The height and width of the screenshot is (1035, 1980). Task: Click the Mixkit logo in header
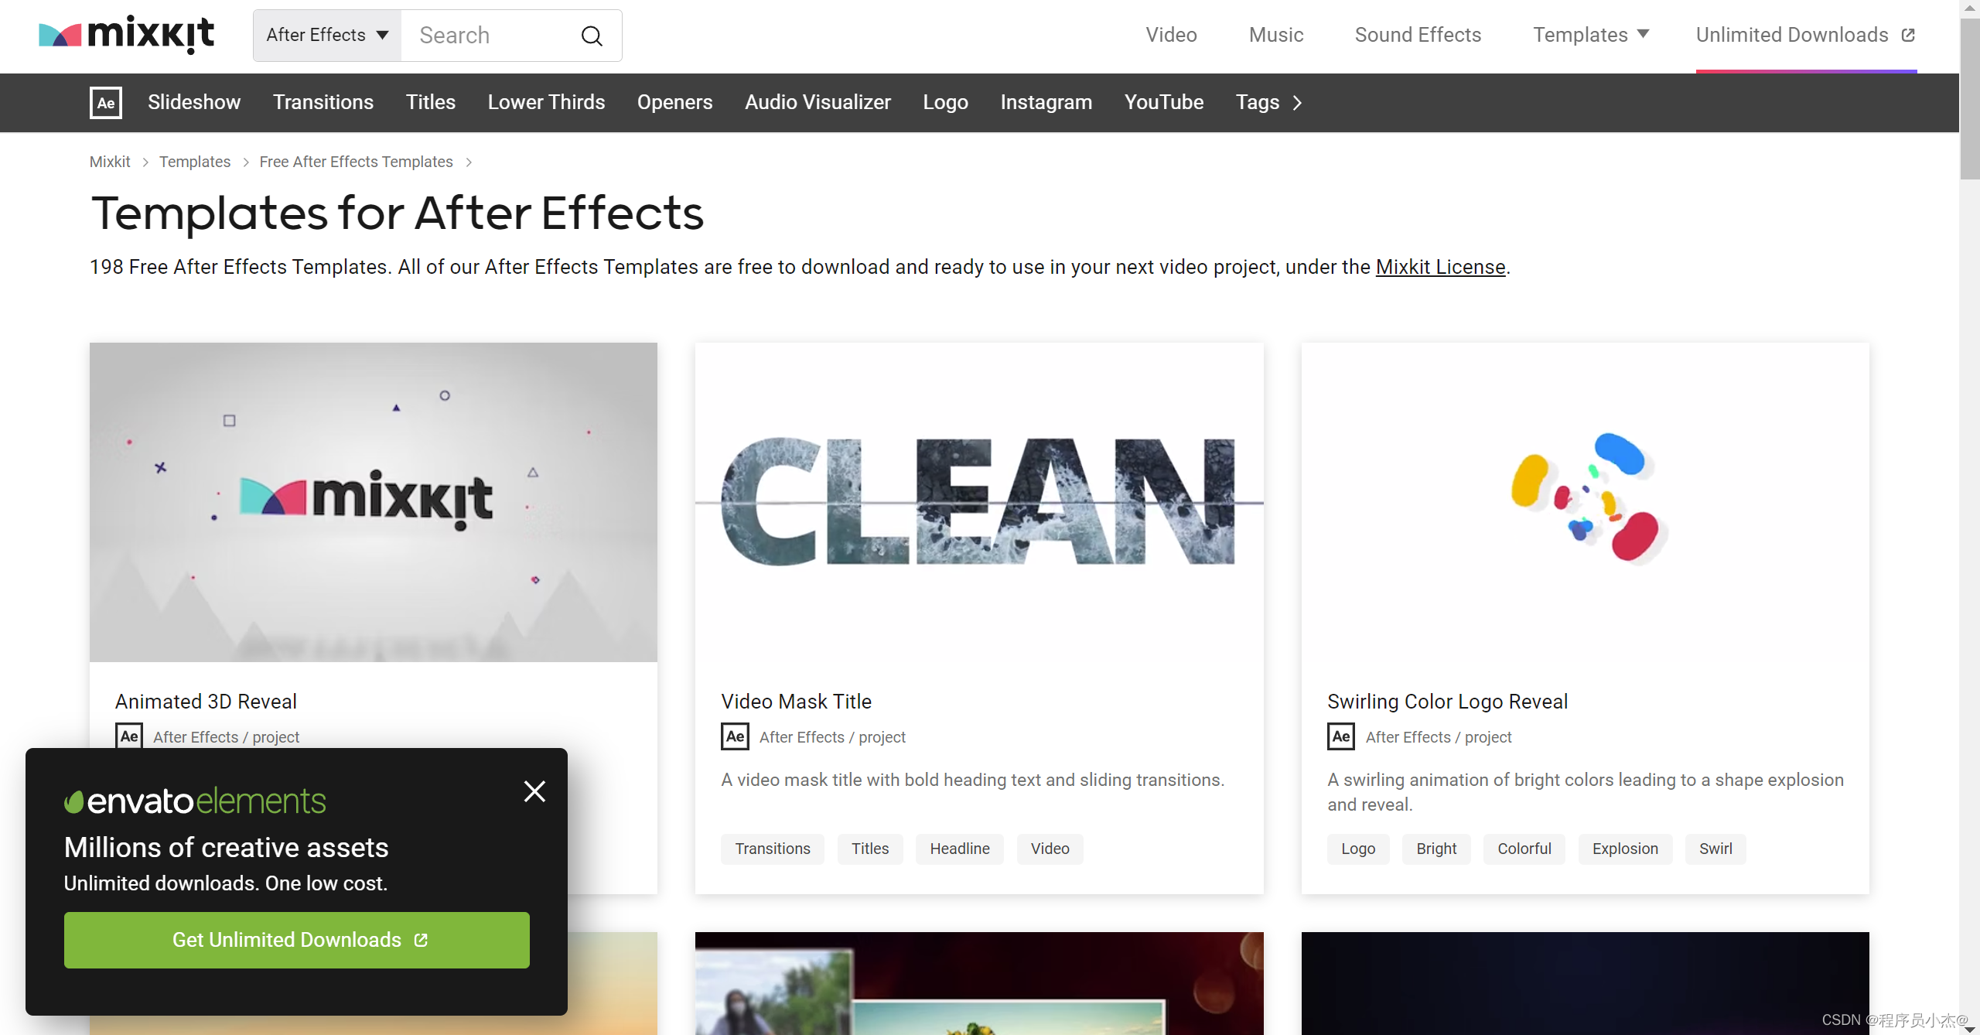click(127, 35)
